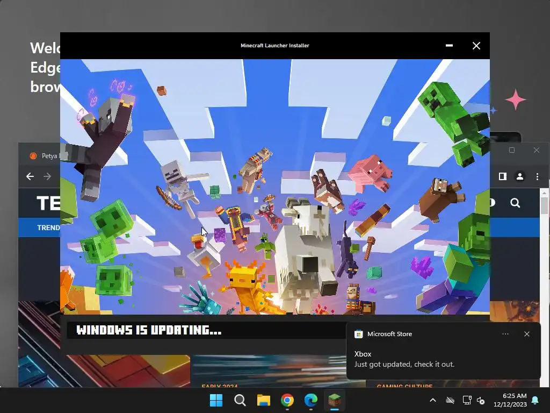Dismiss the Microsoft Store notification

pyautogui.click(x=526, y=334)
